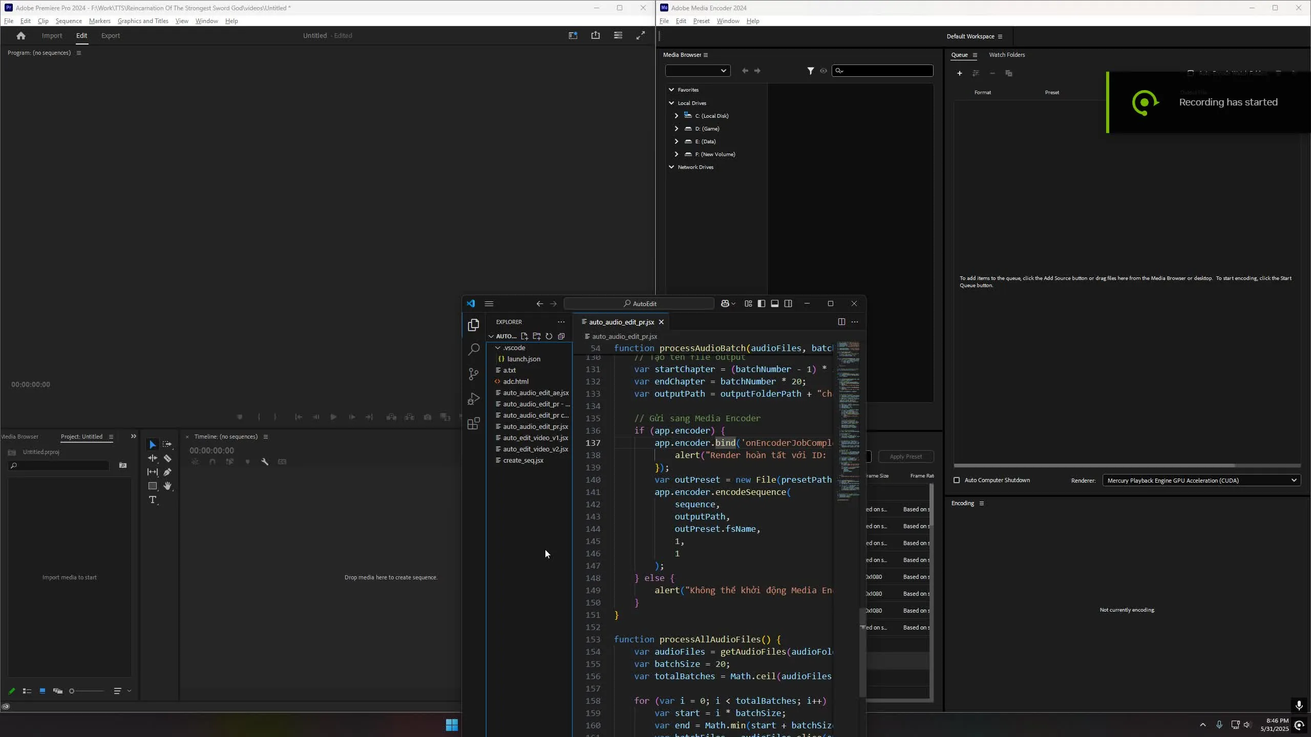Open VS Code Source Control view
1311x737 pixels.
click(474, 374)
